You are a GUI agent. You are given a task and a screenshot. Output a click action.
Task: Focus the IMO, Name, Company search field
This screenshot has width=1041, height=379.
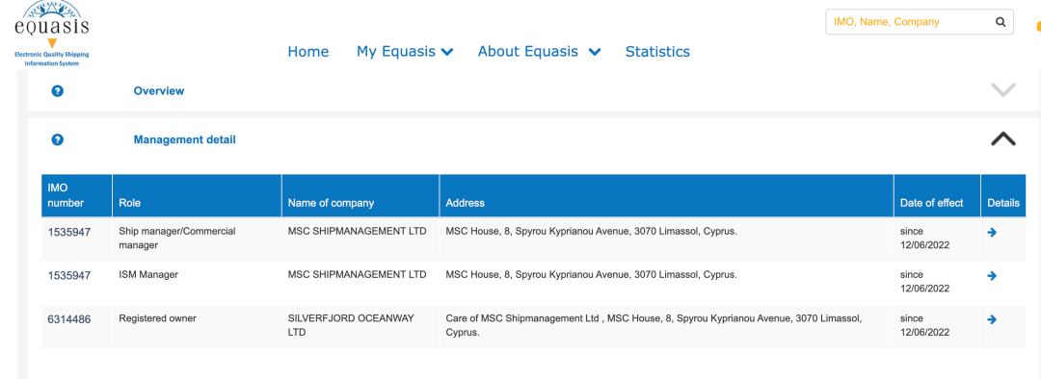[910, 22]
